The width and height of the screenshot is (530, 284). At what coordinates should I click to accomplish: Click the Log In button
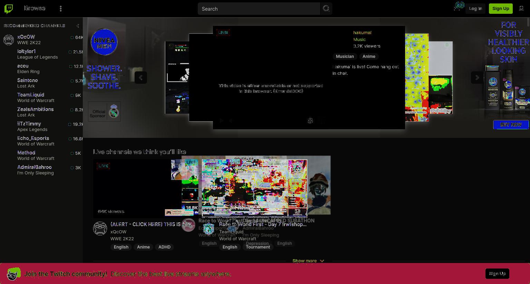475,9
